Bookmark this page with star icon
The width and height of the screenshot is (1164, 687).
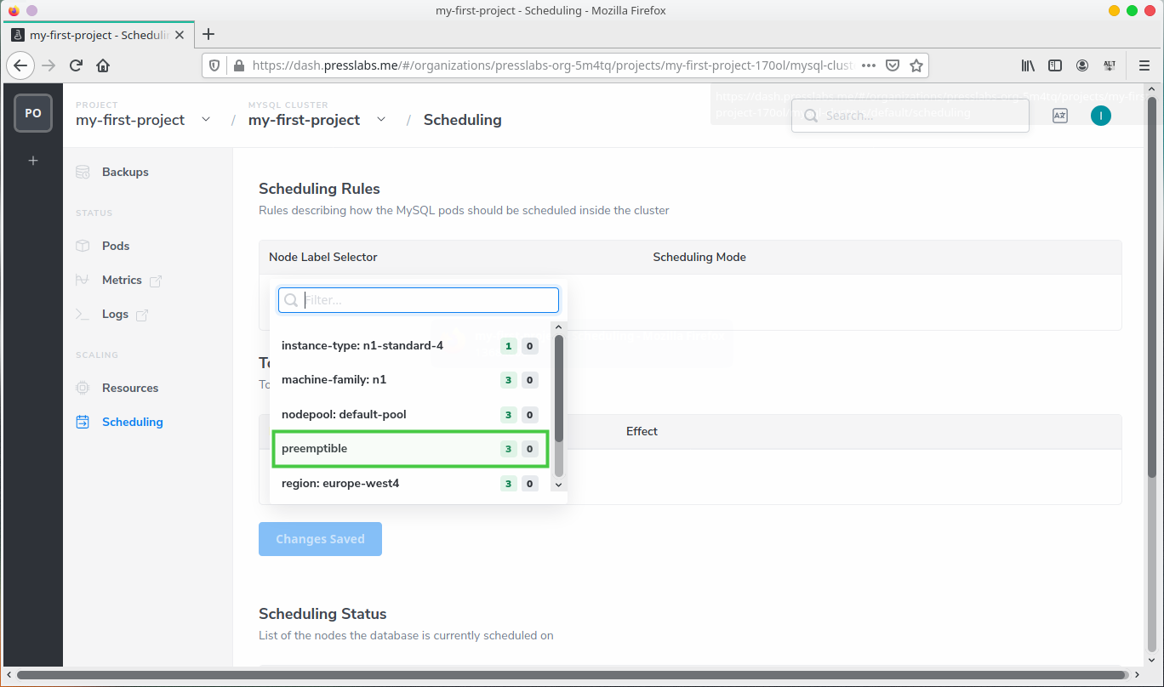click(916, 65)
